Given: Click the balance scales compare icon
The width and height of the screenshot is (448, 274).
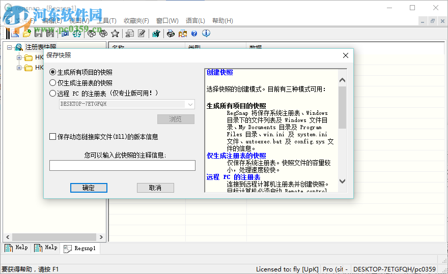Looking at the screenshot, I should (77, 34).
